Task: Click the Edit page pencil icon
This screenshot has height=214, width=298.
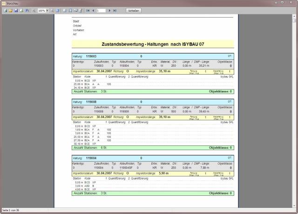Action: click(x=81, y=11)
